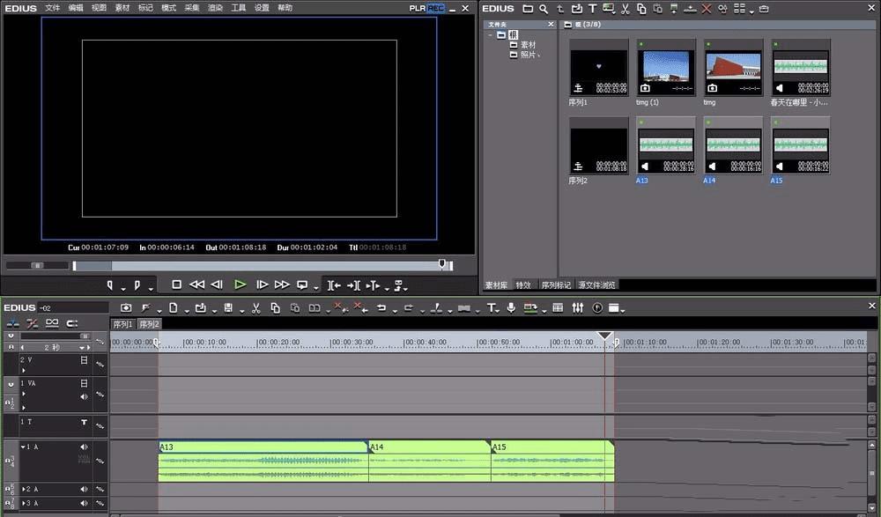
Task: Select the A14 clip thumbnail in bin
Action: pos(734,144)
